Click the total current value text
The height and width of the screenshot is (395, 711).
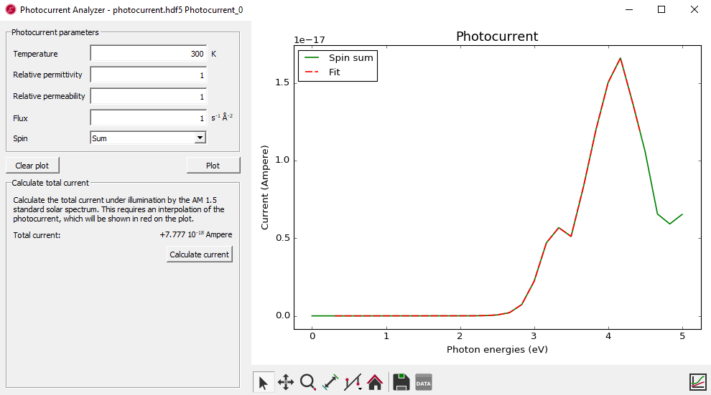[x=196, y=234]
